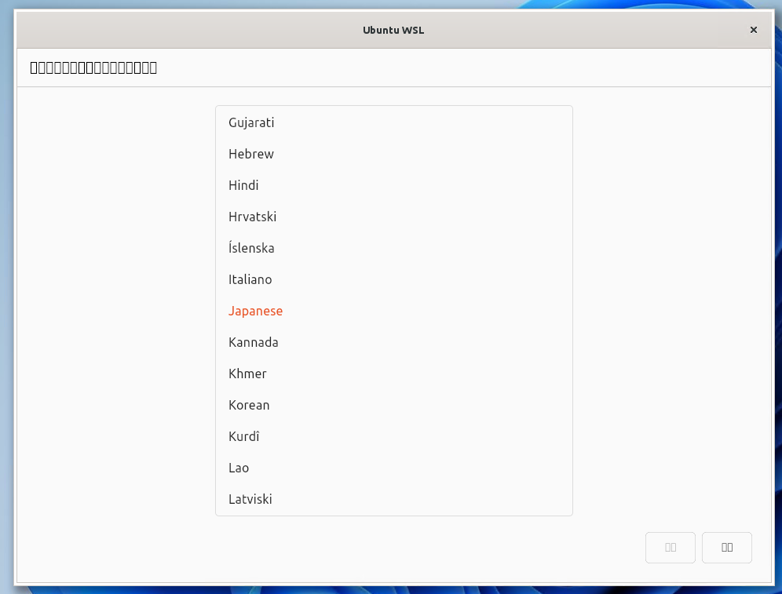Viewport: 782px width, 594px height.
Task: Select Kurdî as the language
Action: [x=243, y=436]
